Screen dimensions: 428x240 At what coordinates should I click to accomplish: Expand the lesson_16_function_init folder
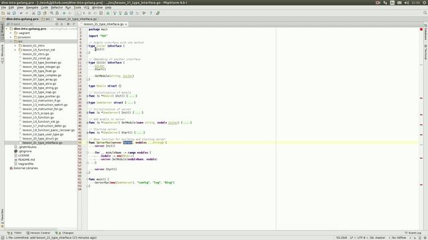pos(15,50)
